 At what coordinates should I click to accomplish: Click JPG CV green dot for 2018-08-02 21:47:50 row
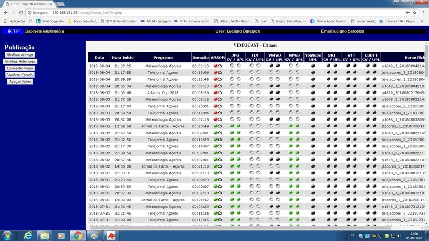(232, 133)
